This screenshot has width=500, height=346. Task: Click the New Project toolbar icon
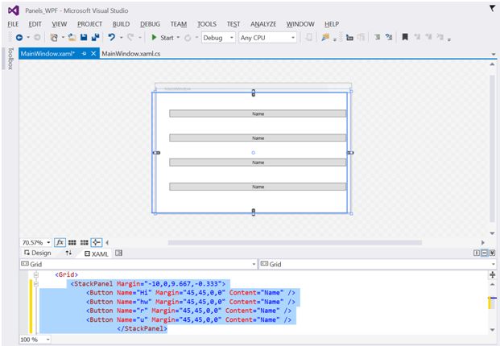pos(54,38)
